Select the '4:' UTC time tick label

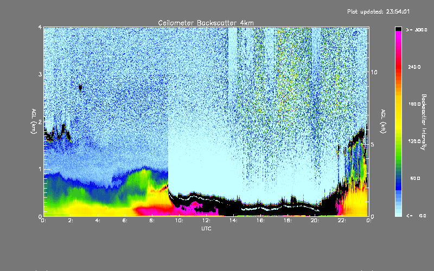click(x=98, y=221)
